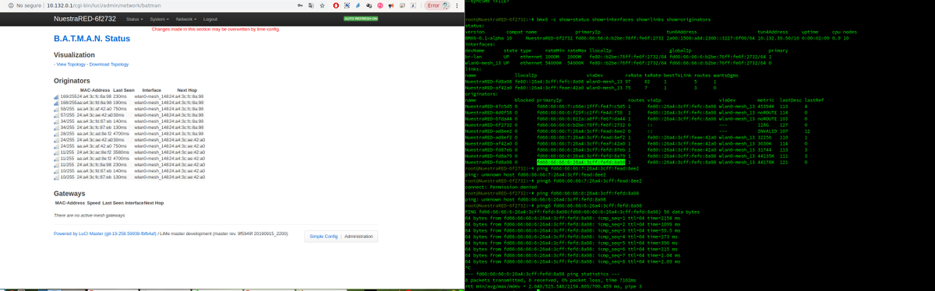Bookmark this page with the star icon
Viewport: 935px width, 291px height.
(x=323, y=5)
